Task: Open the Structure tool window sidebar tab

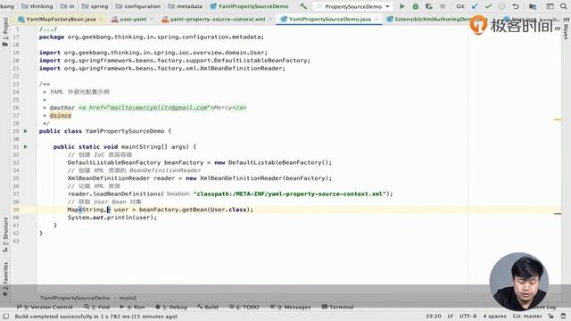Action: tap(5, 235)
